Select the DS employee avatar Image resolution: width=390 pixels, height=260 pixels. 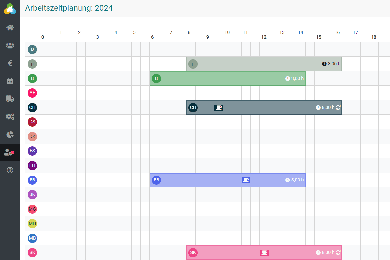pos(32,122)
